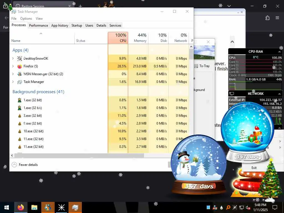Click the To-Tray button
The width and height of the screenshot is (284, 213).
click(x=202, y=66)
